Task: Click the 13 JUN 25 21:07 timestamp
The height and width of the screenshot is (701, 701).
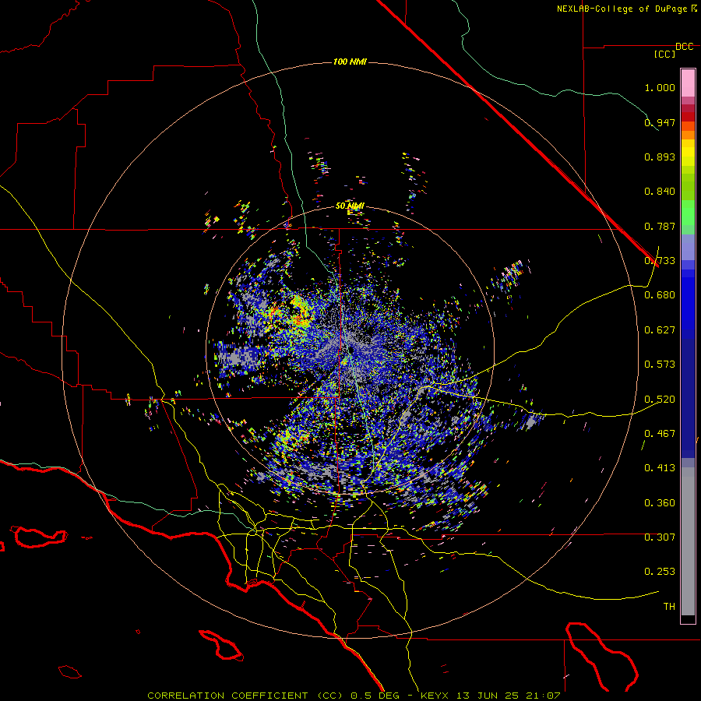Action: [x=509, y=696]
